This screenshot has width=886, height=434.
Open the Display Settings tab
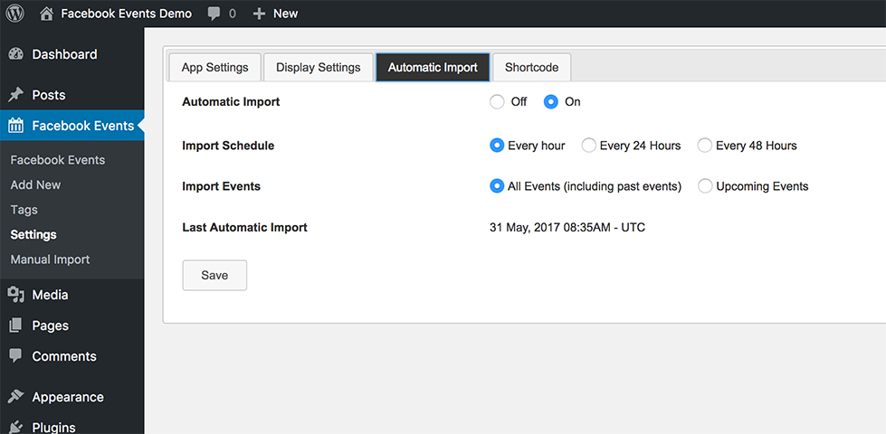click(x=319, y=68)
